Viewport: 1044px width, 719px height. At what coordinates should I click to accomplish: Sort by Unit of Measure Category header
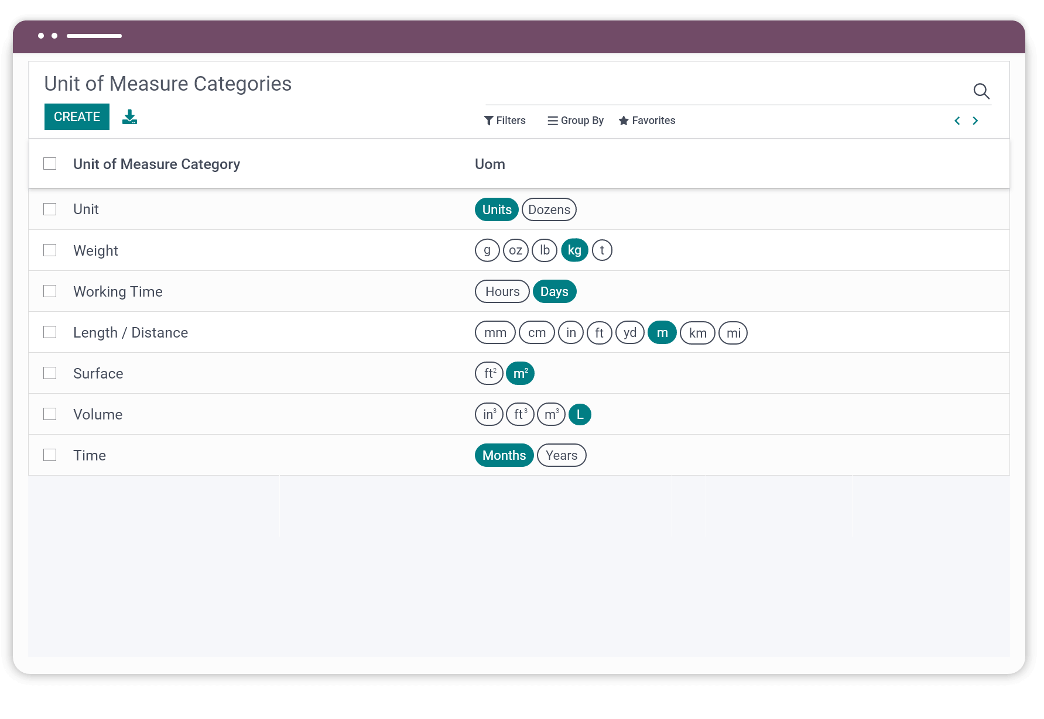[x=156, y=164]
